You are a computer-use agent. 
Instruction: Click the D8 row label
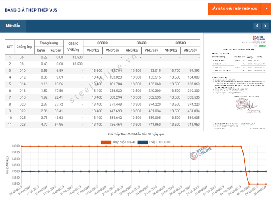(x=21, y=64)
